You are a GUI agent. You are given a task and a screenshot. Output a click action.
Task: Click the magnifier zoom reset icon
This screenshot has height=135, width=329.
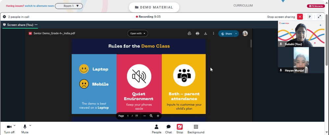tap(151, 116)
